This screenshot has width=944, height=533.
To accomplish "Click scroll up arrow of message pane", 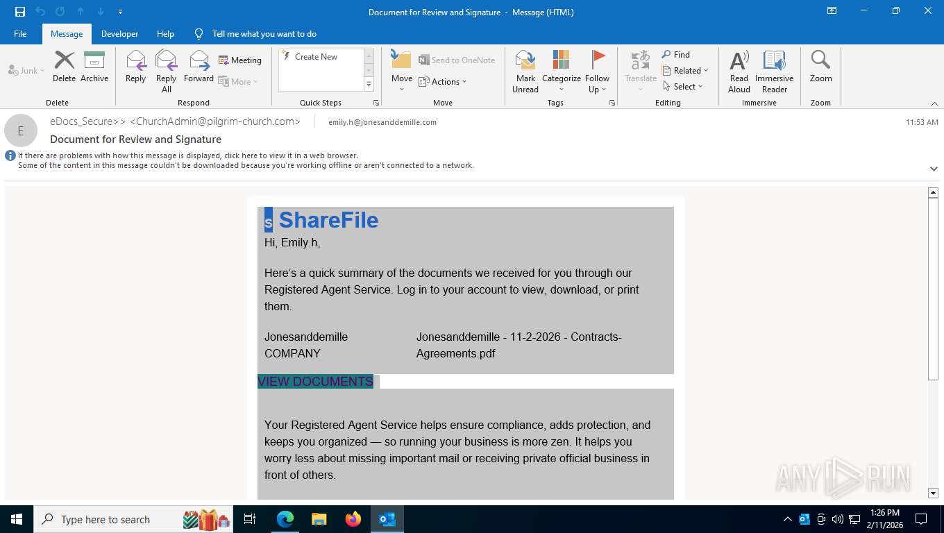I will tap(933, 192).
